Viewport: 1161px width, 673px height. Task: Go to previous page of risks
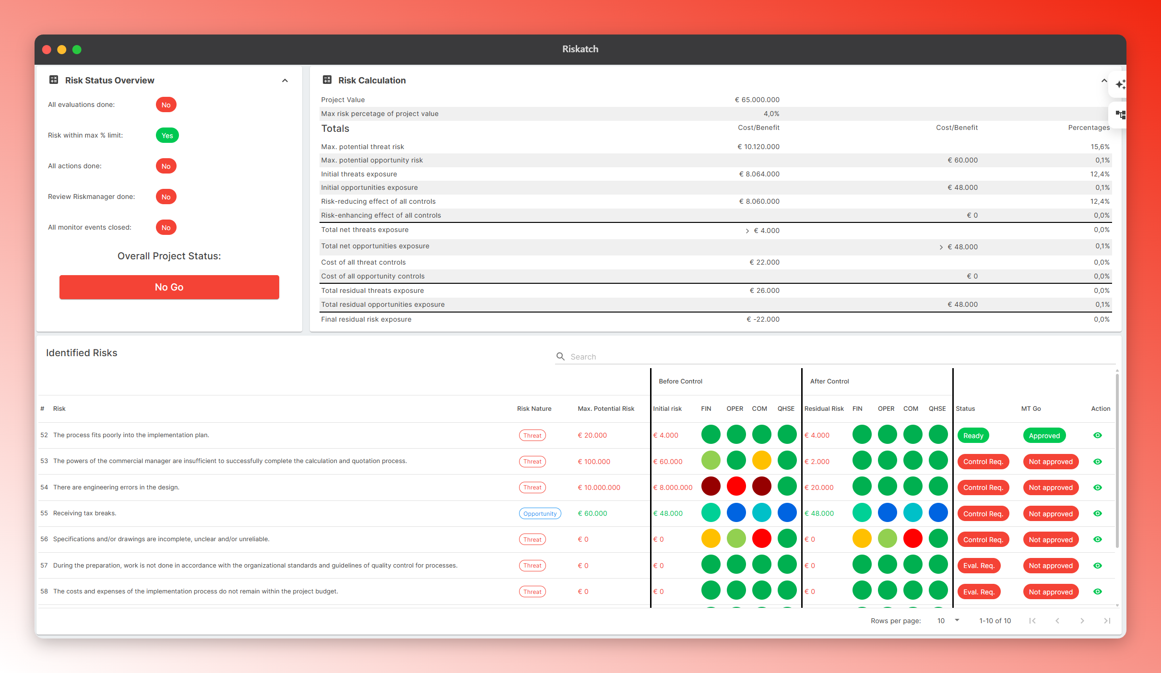click(1057, 621)
